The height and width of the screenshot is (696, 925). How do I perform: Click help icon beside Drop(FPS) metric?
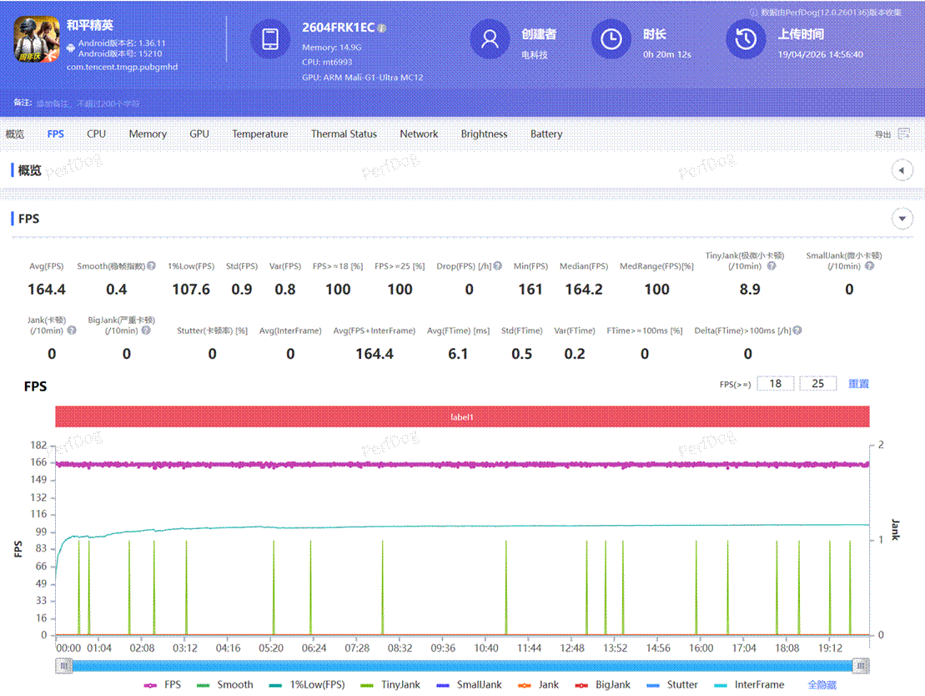(497, 266)
